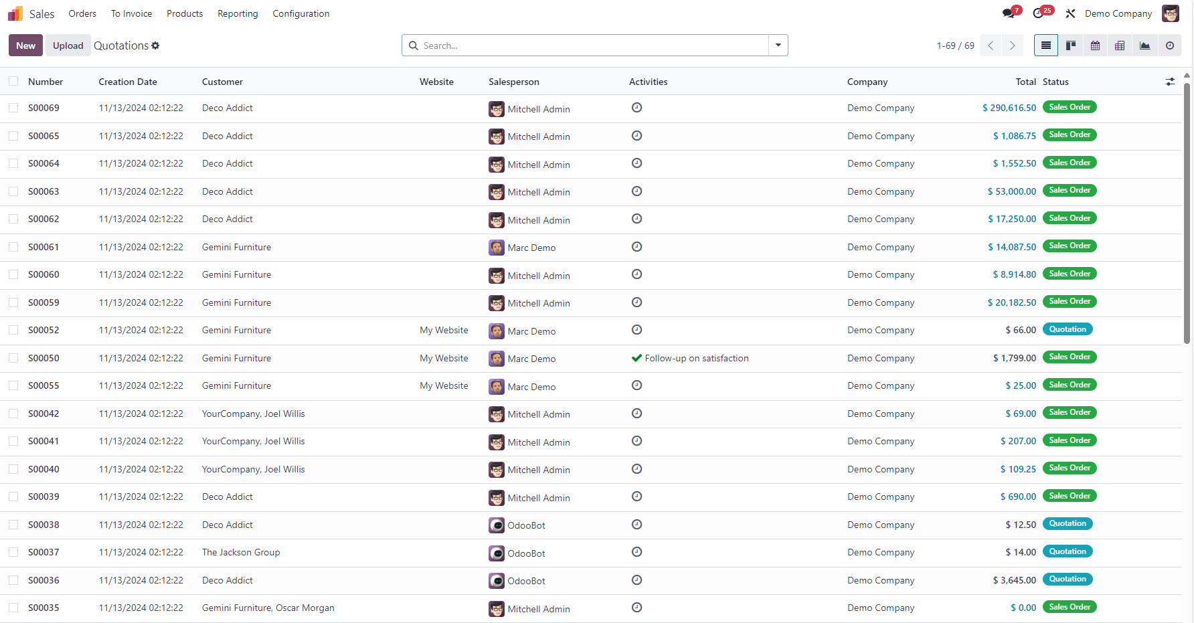Expand the search options dropdown arrow
This screenshot has width=1194, height=623.
[778, 46]
